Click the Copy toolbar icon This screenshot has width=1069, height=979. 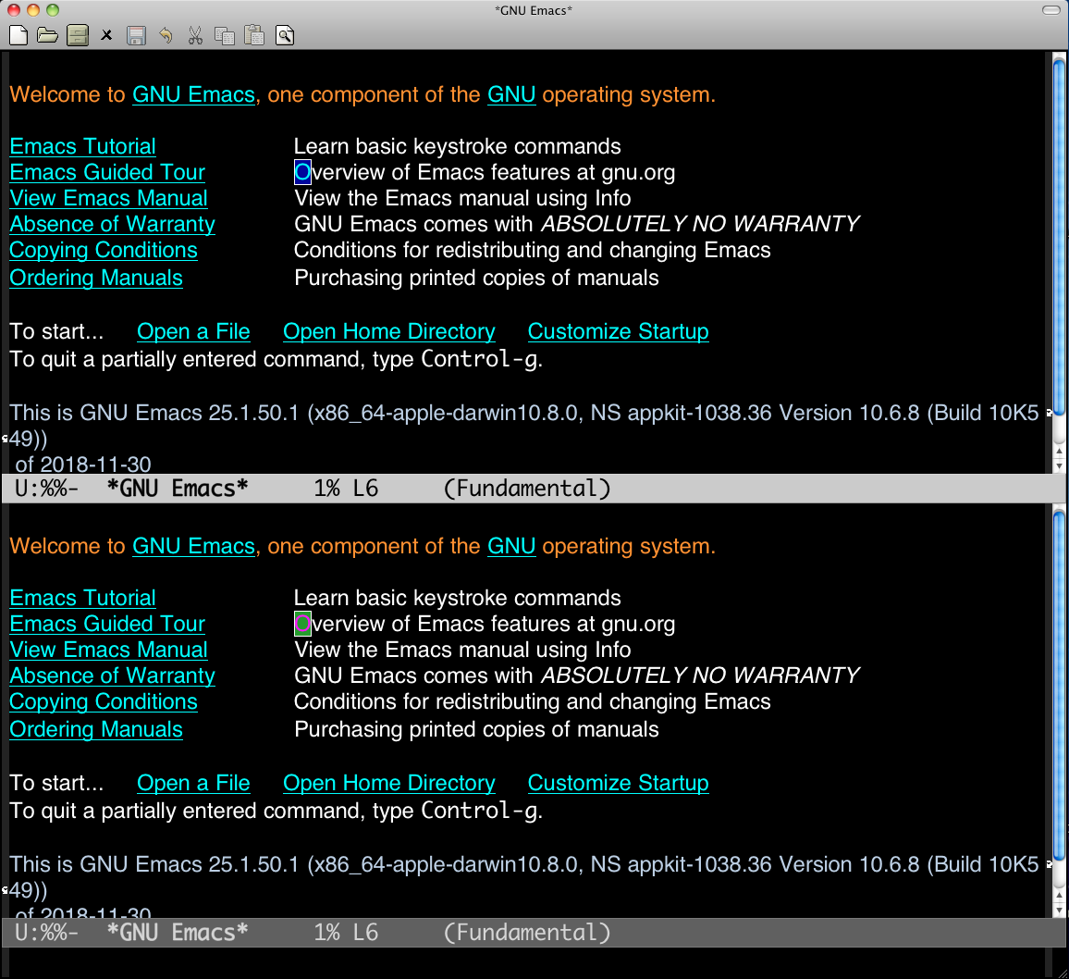tap(225, 35)
